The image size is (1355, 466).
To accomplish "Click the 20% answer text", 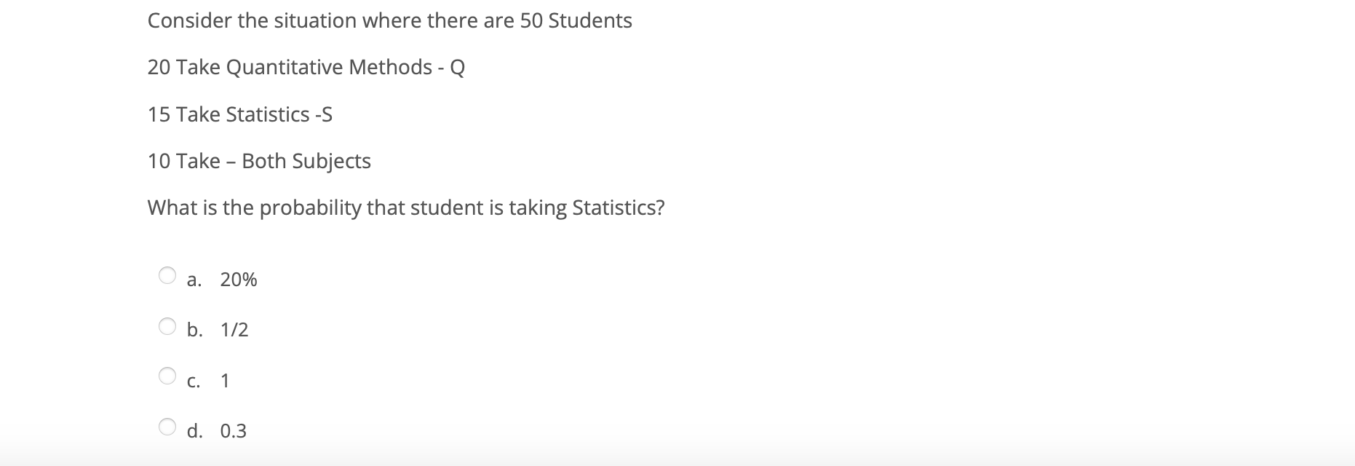I will pyautogui.click(x=239, y=280).
